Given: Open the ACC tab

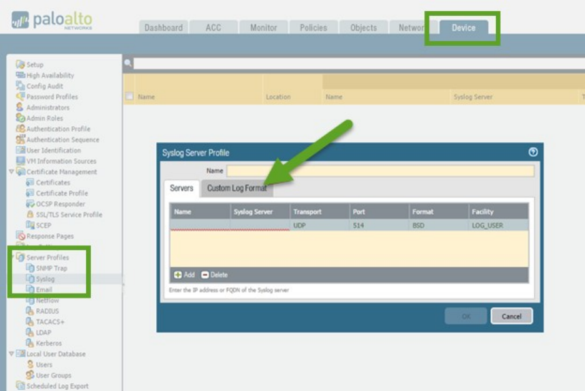Looking at the screenshot, I should point(213,27).
